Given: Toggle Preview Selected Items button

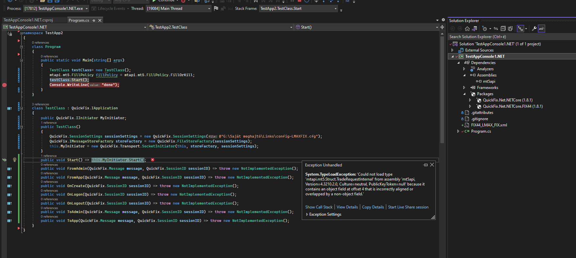Looking at the screenshot, I should (x=542, y=29).
